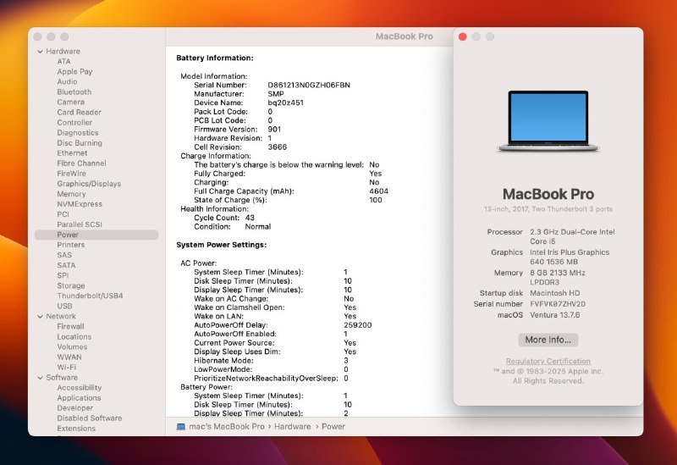Open the Regulatory Certification link
677x465 pixels.
pos(548,362)
